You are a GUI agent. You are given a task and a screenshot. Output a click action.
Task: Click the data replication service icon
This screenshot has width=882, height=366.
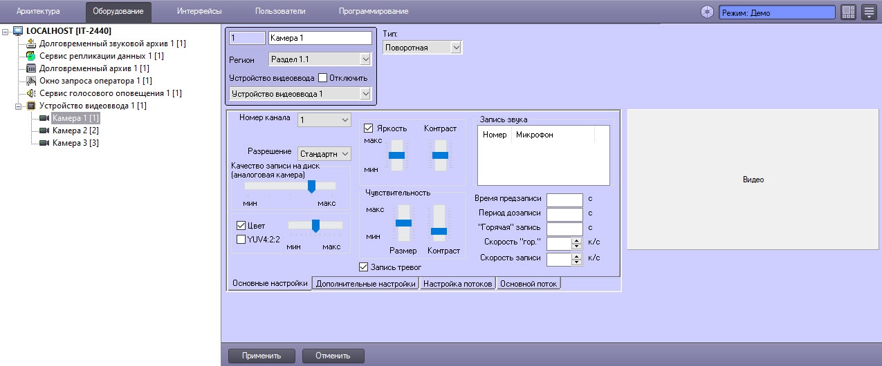click(30, 56)
